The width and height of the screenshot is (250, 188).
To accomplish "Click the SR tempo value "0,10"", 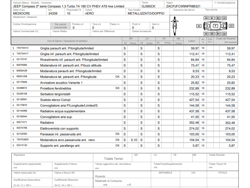I will pos(134,140).
